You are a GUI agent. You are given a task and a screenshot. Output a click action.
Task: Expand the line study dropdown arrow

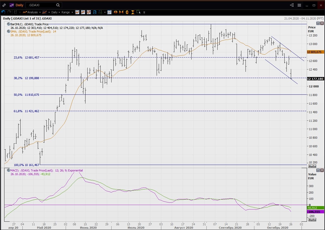pyautogui.click(x=49, y=12)
